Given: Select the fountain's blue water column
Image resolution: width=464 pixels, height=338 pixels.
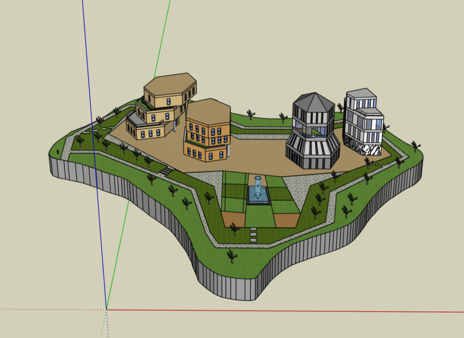Looking at the screenshot, I should (258, 186).
